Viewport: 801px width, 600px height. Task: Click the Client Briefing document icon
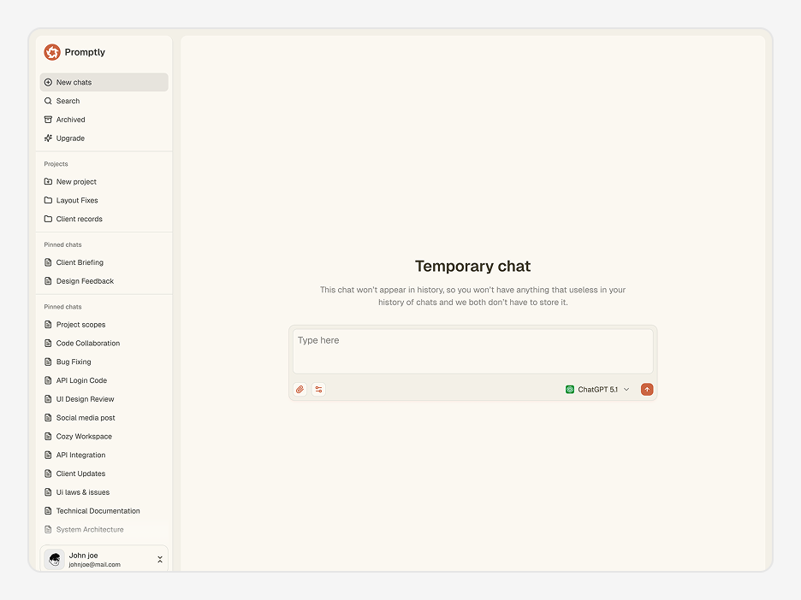pos(48,262)
